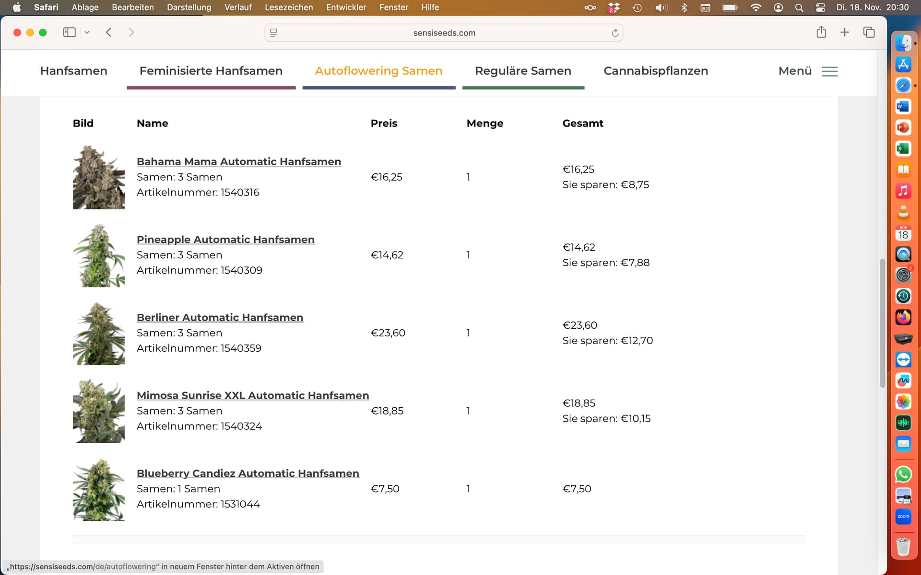Screen dimensions: 921x575
Task: Open a new tab with plus icon
Action: coord(845,32)
